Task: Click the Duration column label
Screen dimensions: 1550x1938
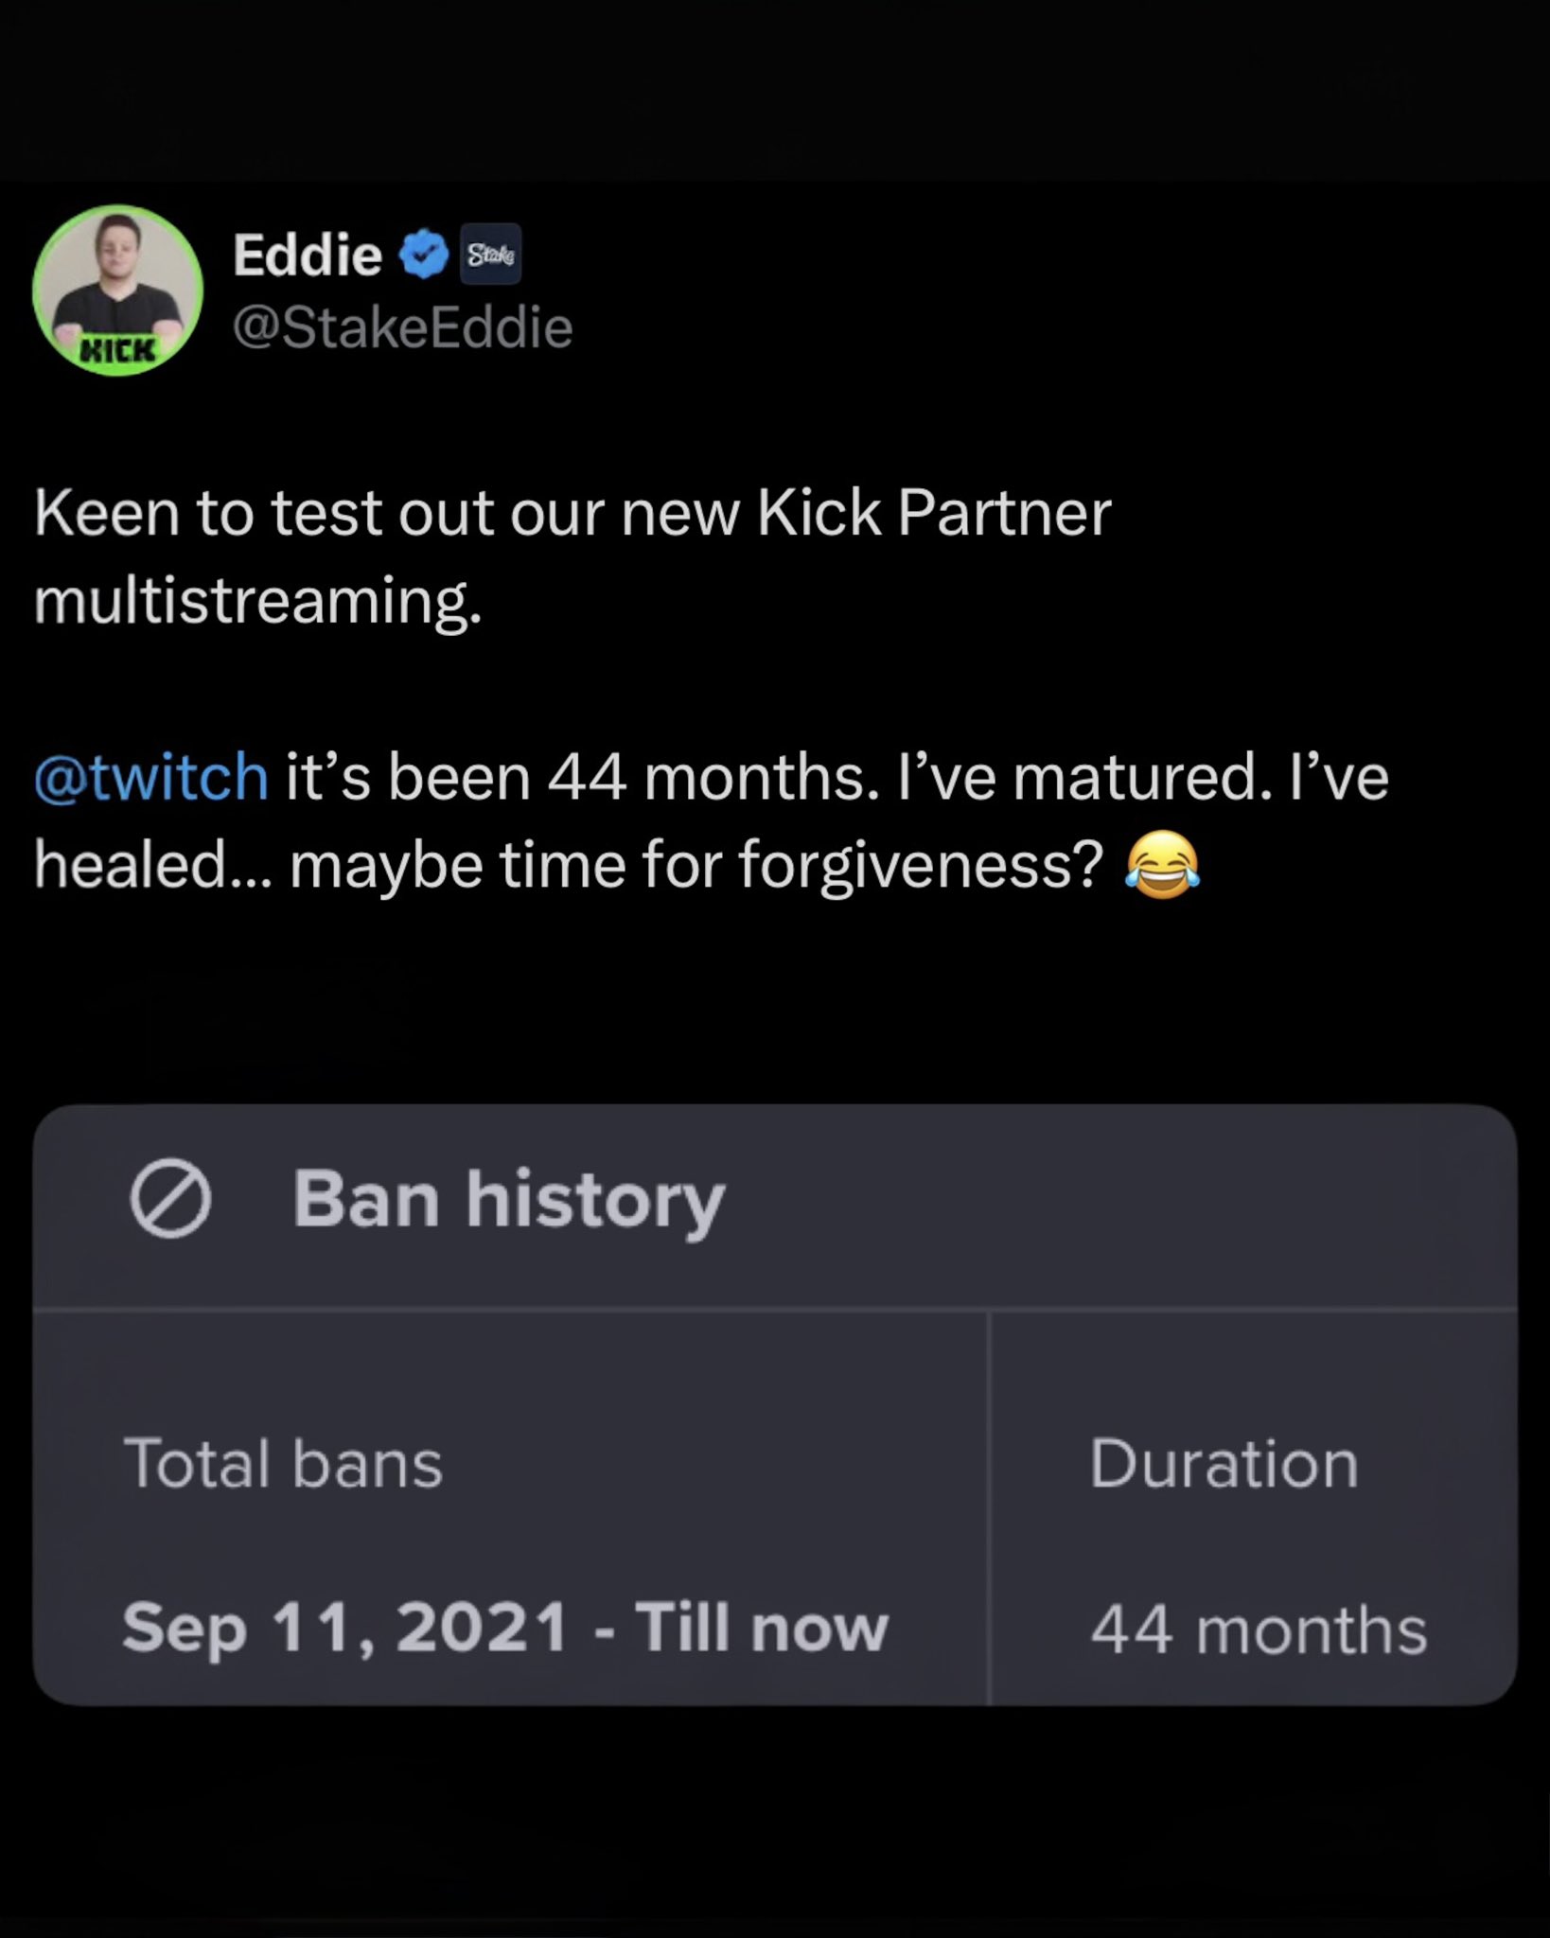Action: (1224, 1463)
